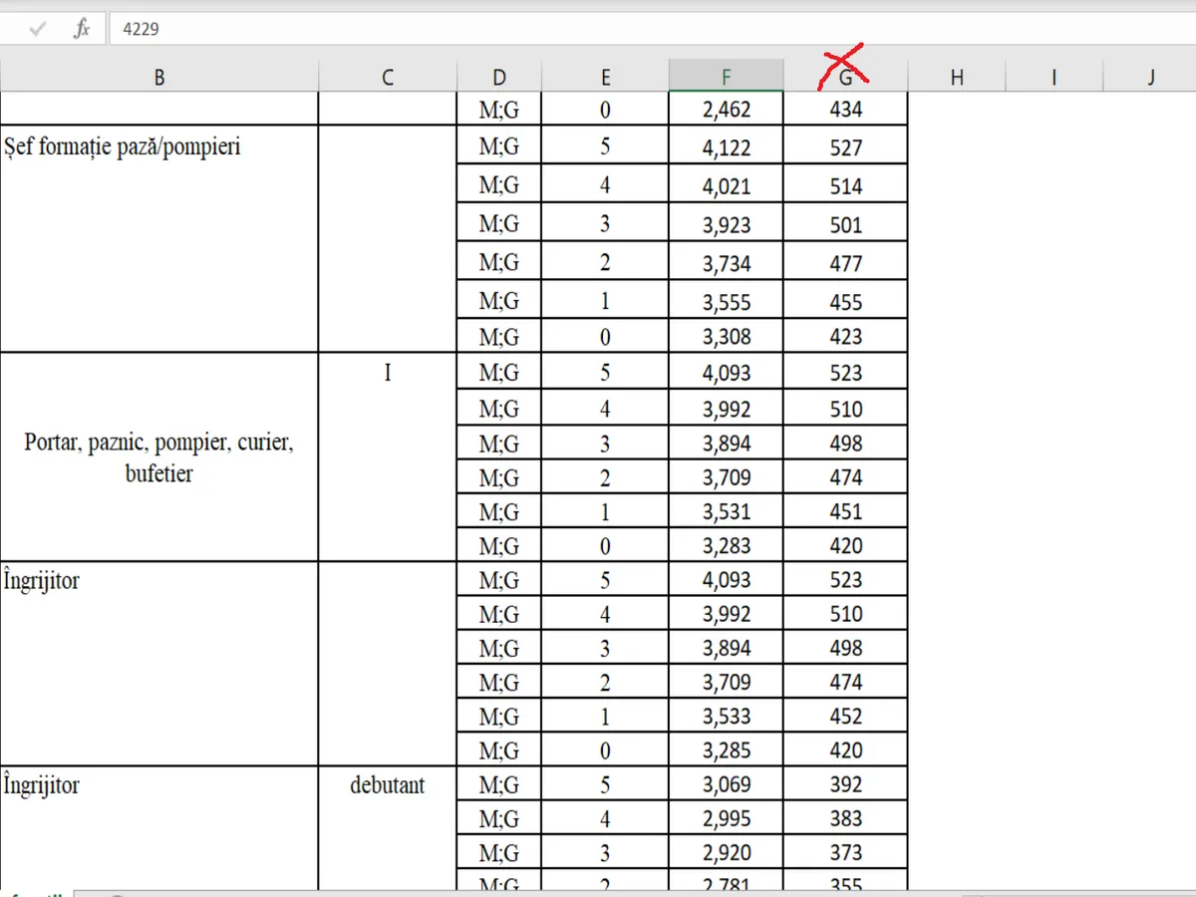Select column G header marked with red X

845,77
